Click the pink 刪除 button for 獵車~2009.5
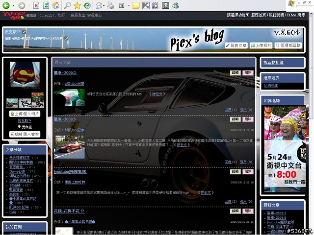The height and width of the screenshot is (235, 314). tap(248, 119)
